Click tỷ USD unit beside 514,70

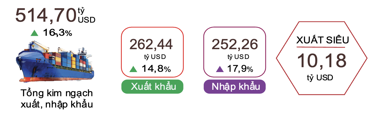point(86,16)
